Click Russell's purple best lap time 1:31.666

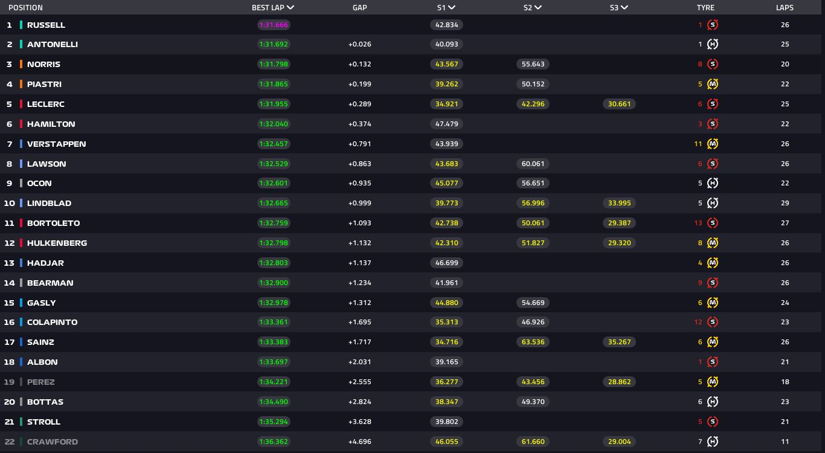tap(274, 25)
